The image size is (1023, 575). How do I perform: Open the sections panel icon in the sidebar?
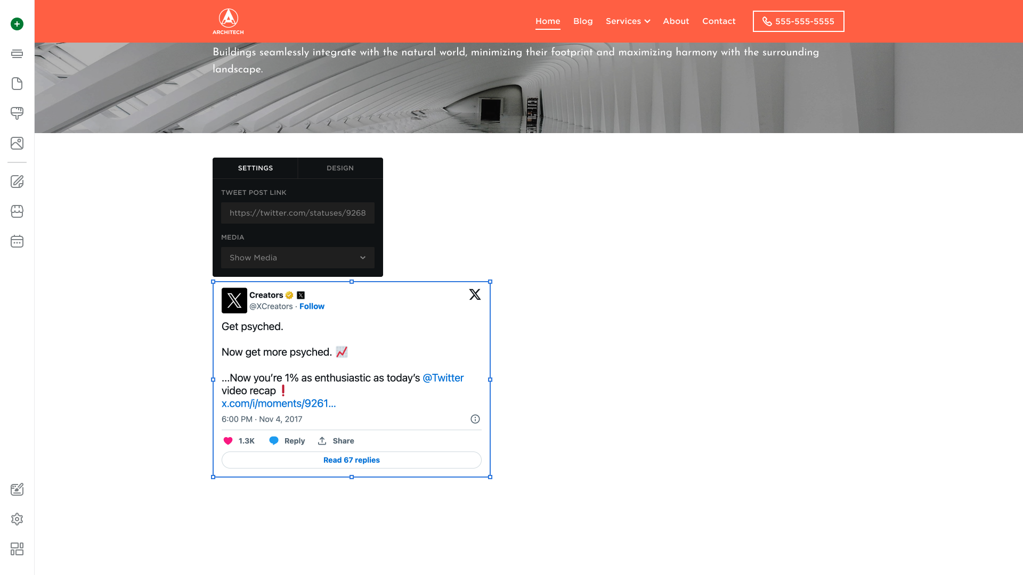click(17, 54)
